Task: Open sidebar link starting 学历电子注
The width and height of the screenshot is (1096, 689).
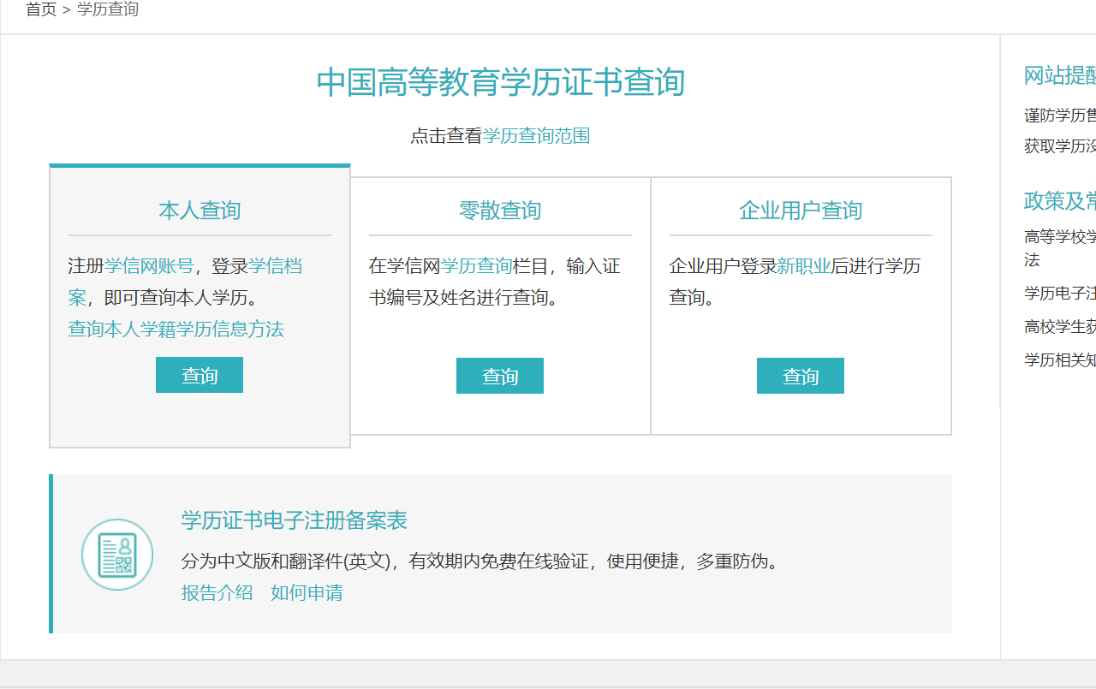Action: [1060, 294]
